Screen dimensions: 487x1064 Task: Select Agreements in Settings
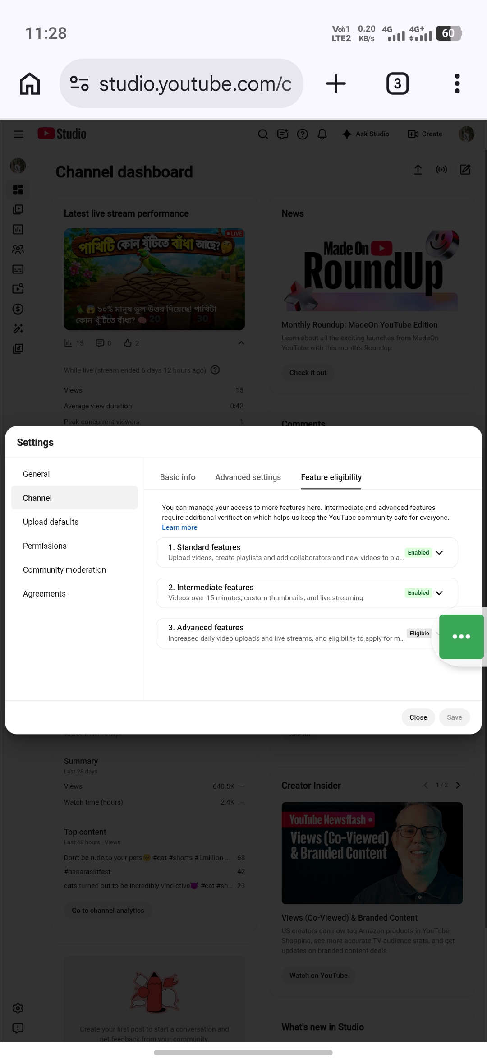tap(74, 594)
